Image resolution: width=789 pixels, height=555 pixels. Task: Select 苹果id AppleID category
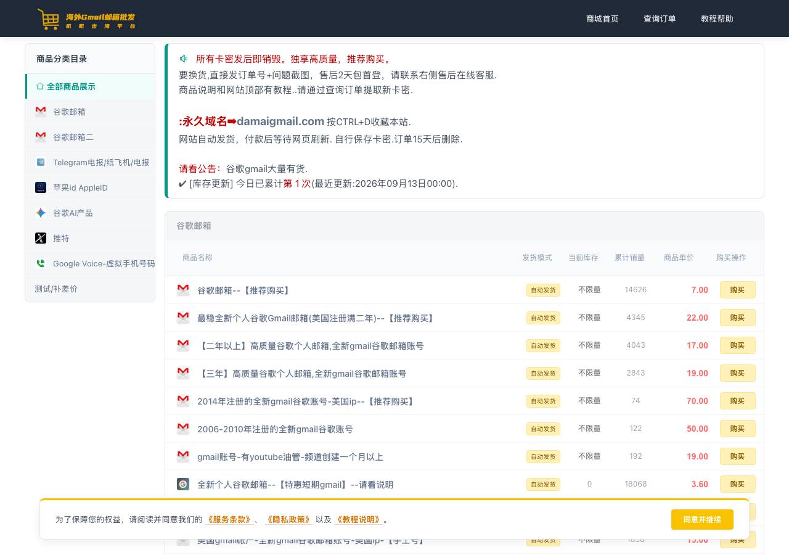(90, 187)
